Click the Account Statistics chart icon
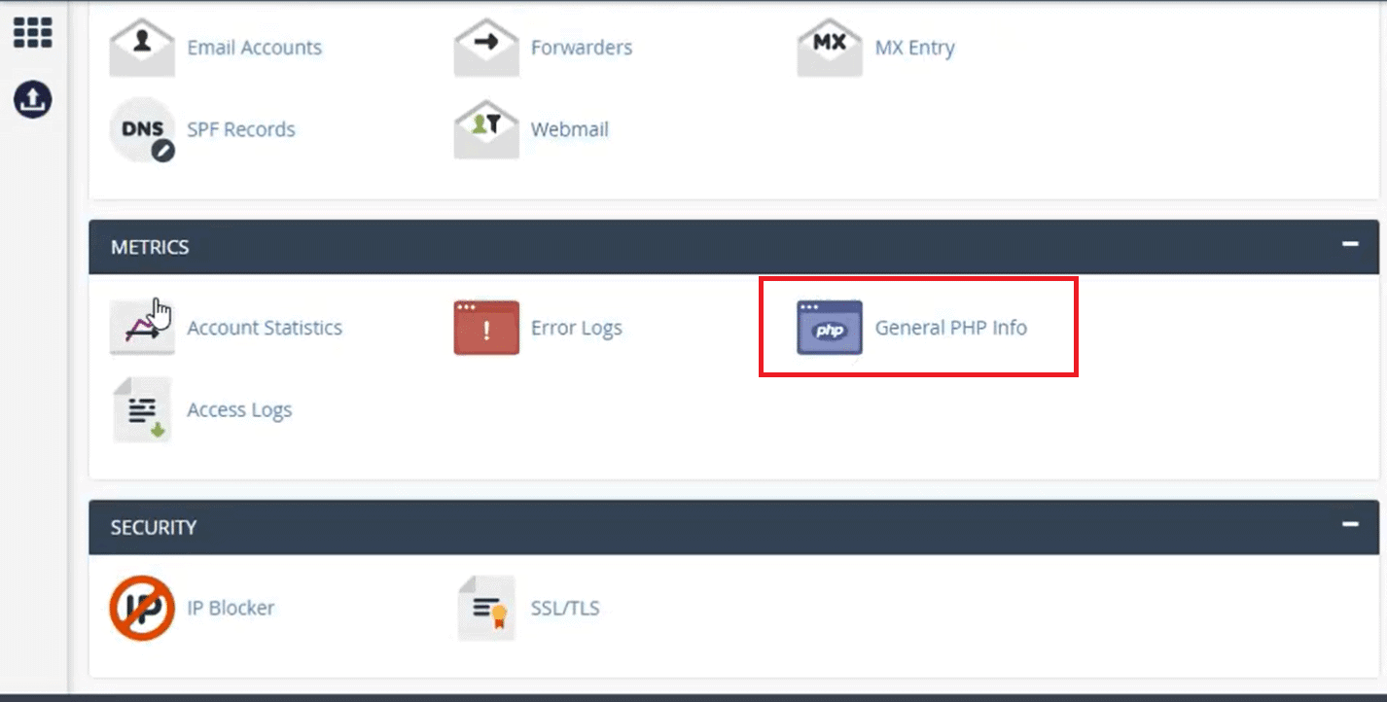Image resolution: width=1387 pixels, height=702 pixels. [142, 328]
